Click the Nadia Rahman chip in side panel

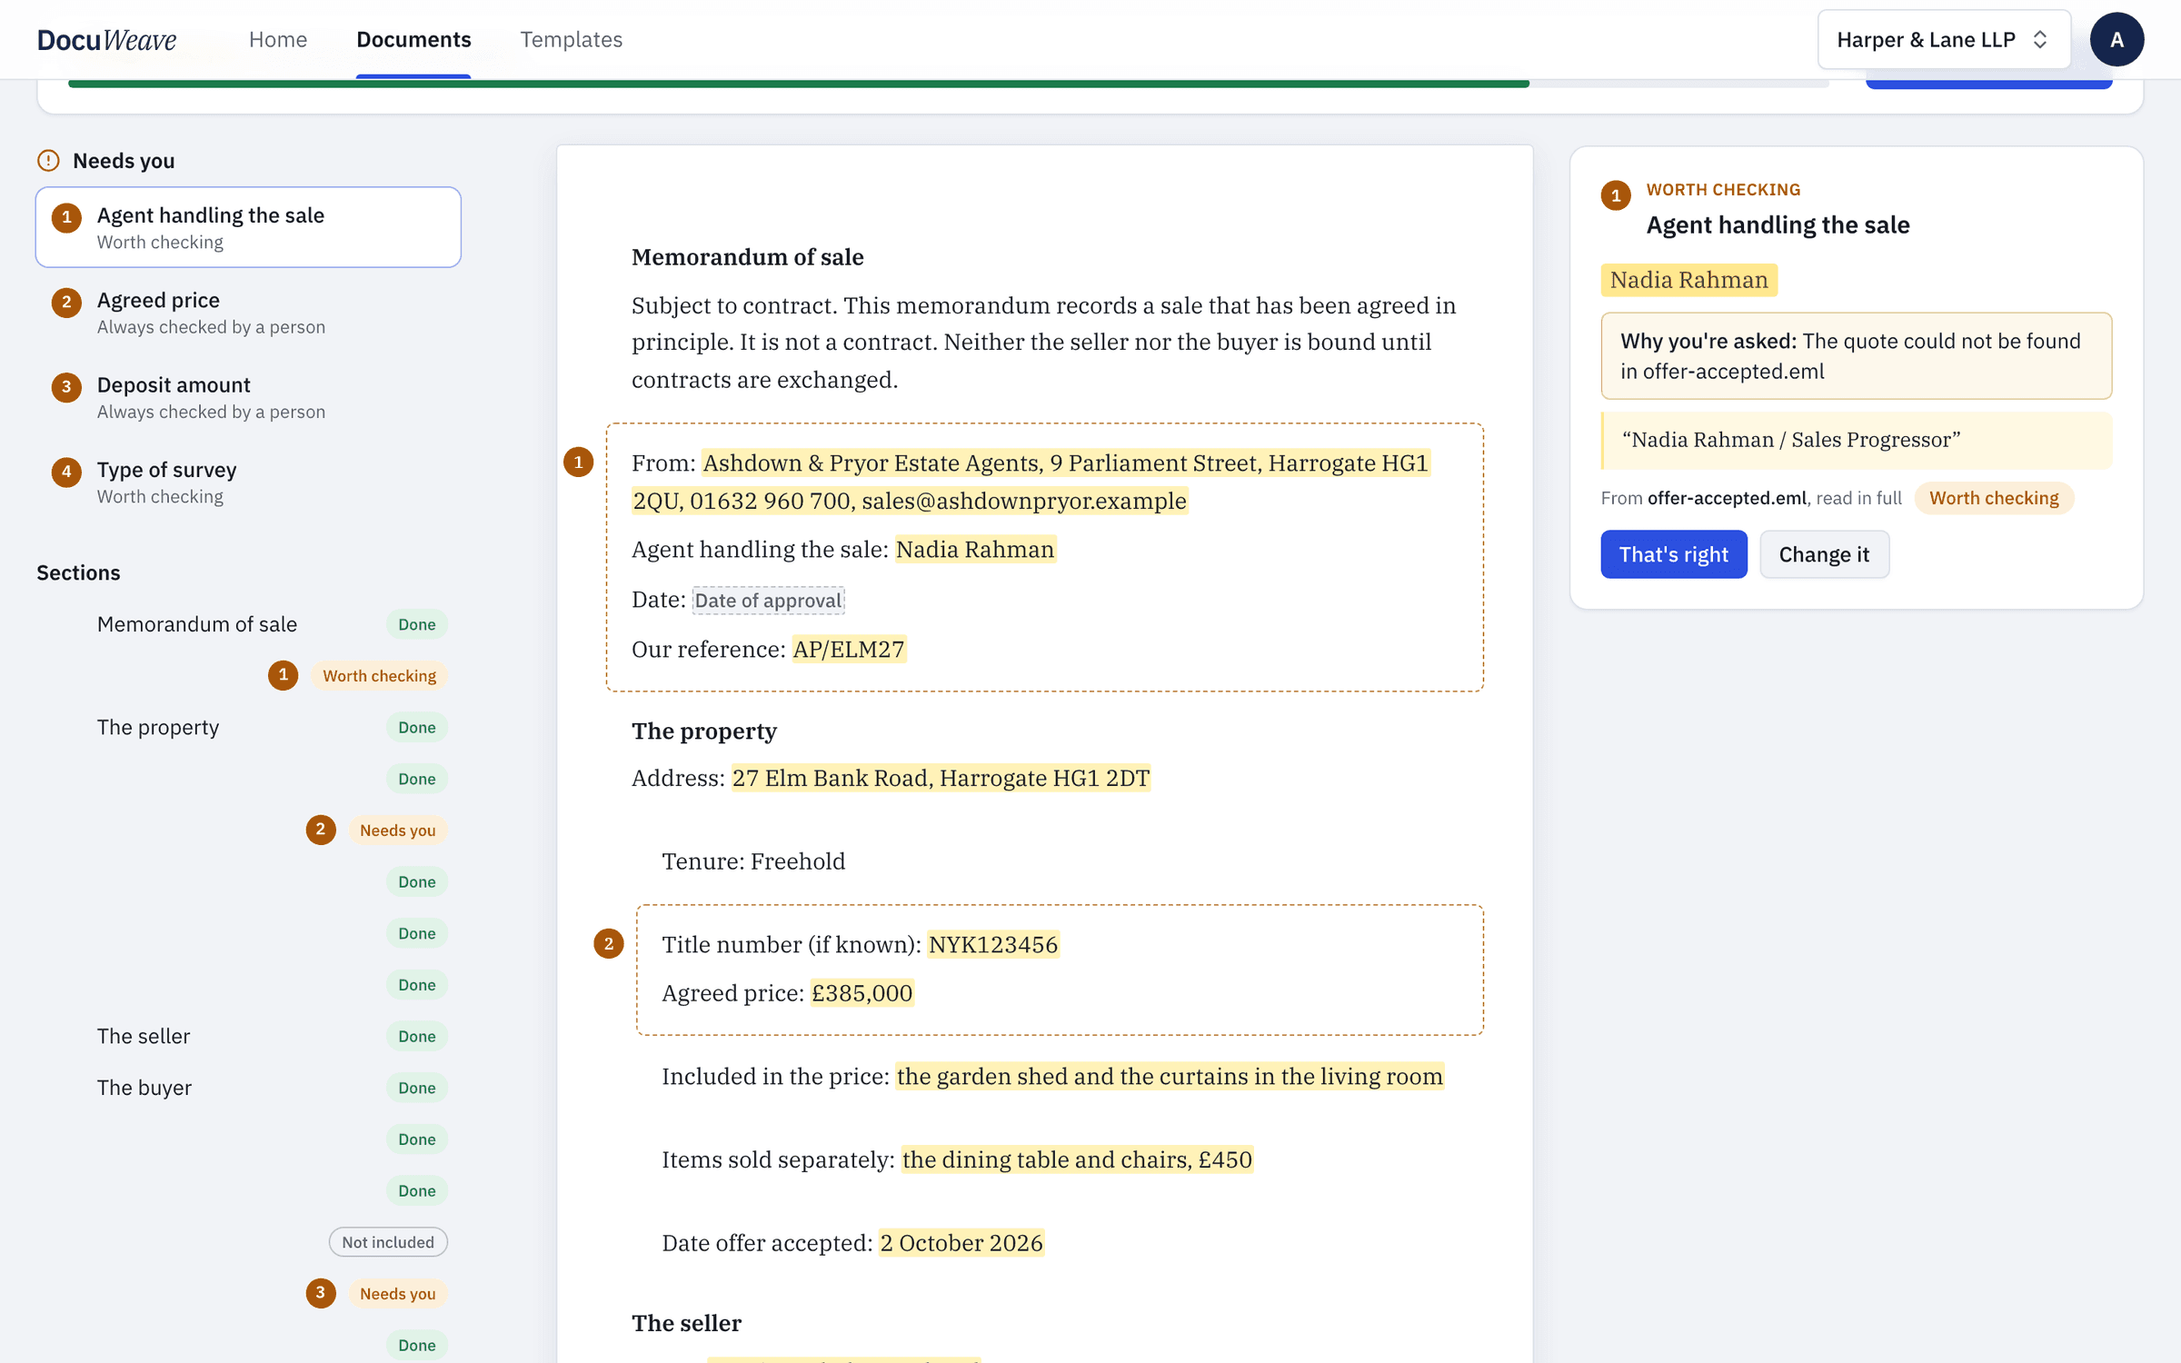tap(1688, 280)
